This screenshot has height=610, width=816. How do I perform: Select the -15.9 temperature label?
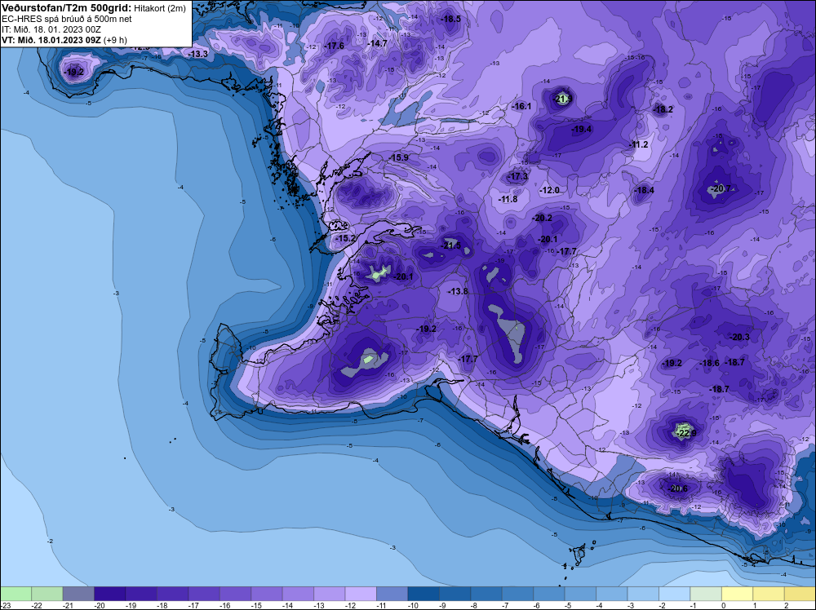coord(399,157)
